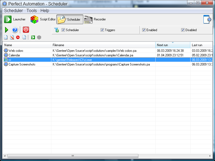Open help via the blue question mark icon

pyautogui.click(x=15, y=30)
